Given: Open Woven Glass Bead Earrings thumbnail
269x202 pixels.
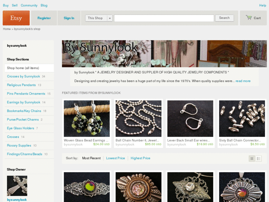Looking at the screenshot, I should pos(87,119).
